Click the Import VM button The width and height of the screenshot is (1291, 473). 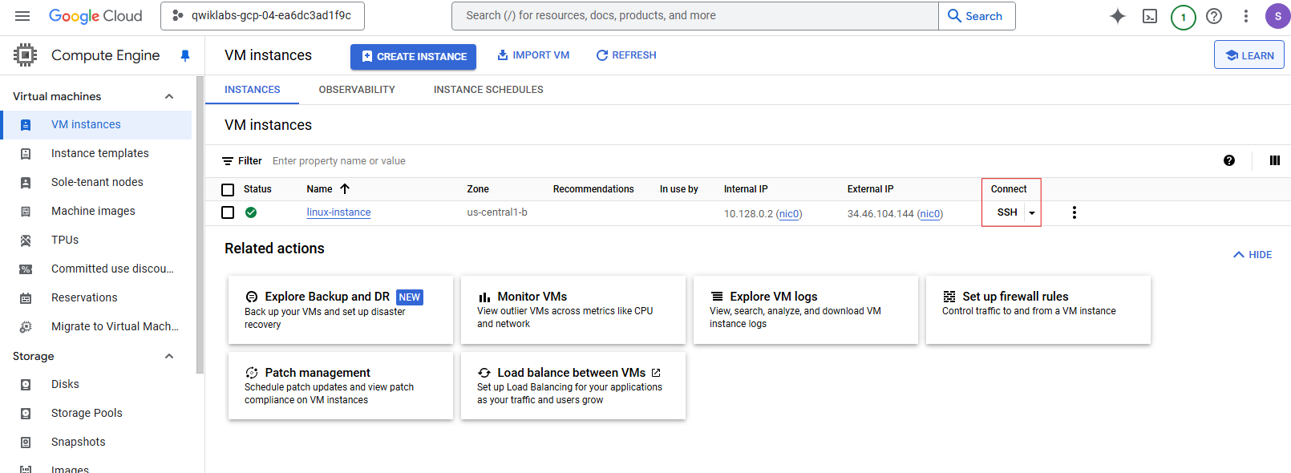tap(533, 55)
